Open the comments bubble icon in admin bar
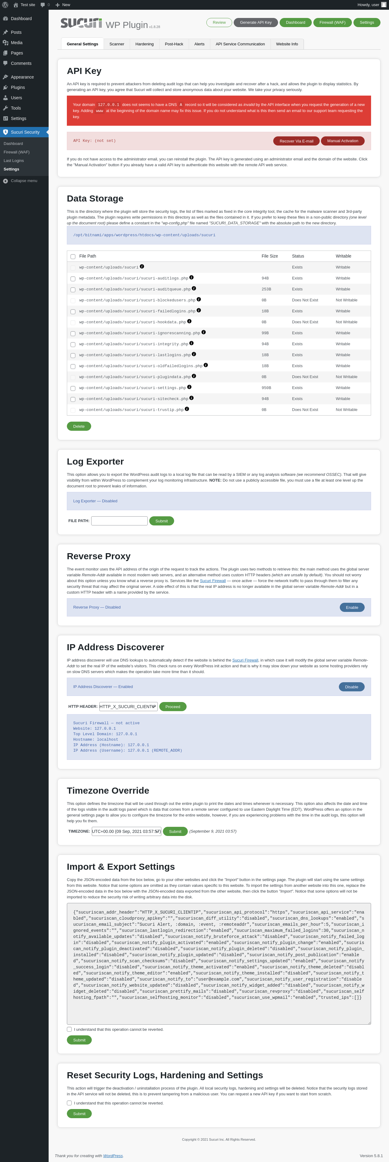 (x=43, y=5)
